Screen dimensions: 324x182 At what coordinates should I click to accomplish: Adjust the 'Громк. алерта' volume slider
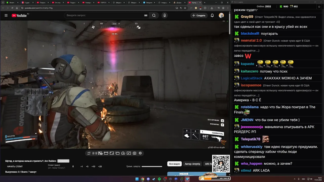[152, 167]
